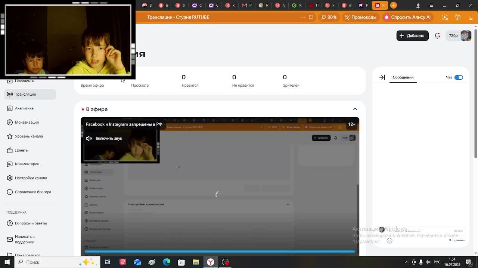Screen dimensions: 478x268
Task: Launch Microsoft Edge from the taskbar
Action: 167,262
